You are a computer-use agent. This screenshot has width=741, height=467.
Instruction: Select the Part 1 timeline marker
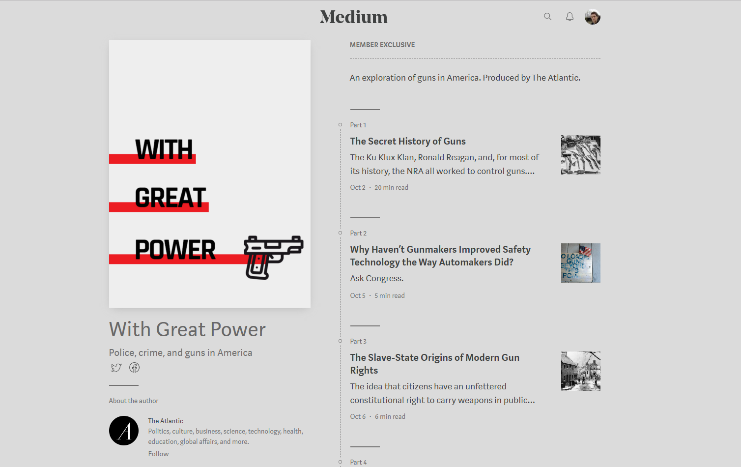pyautogui.click(x=340, y=125)
